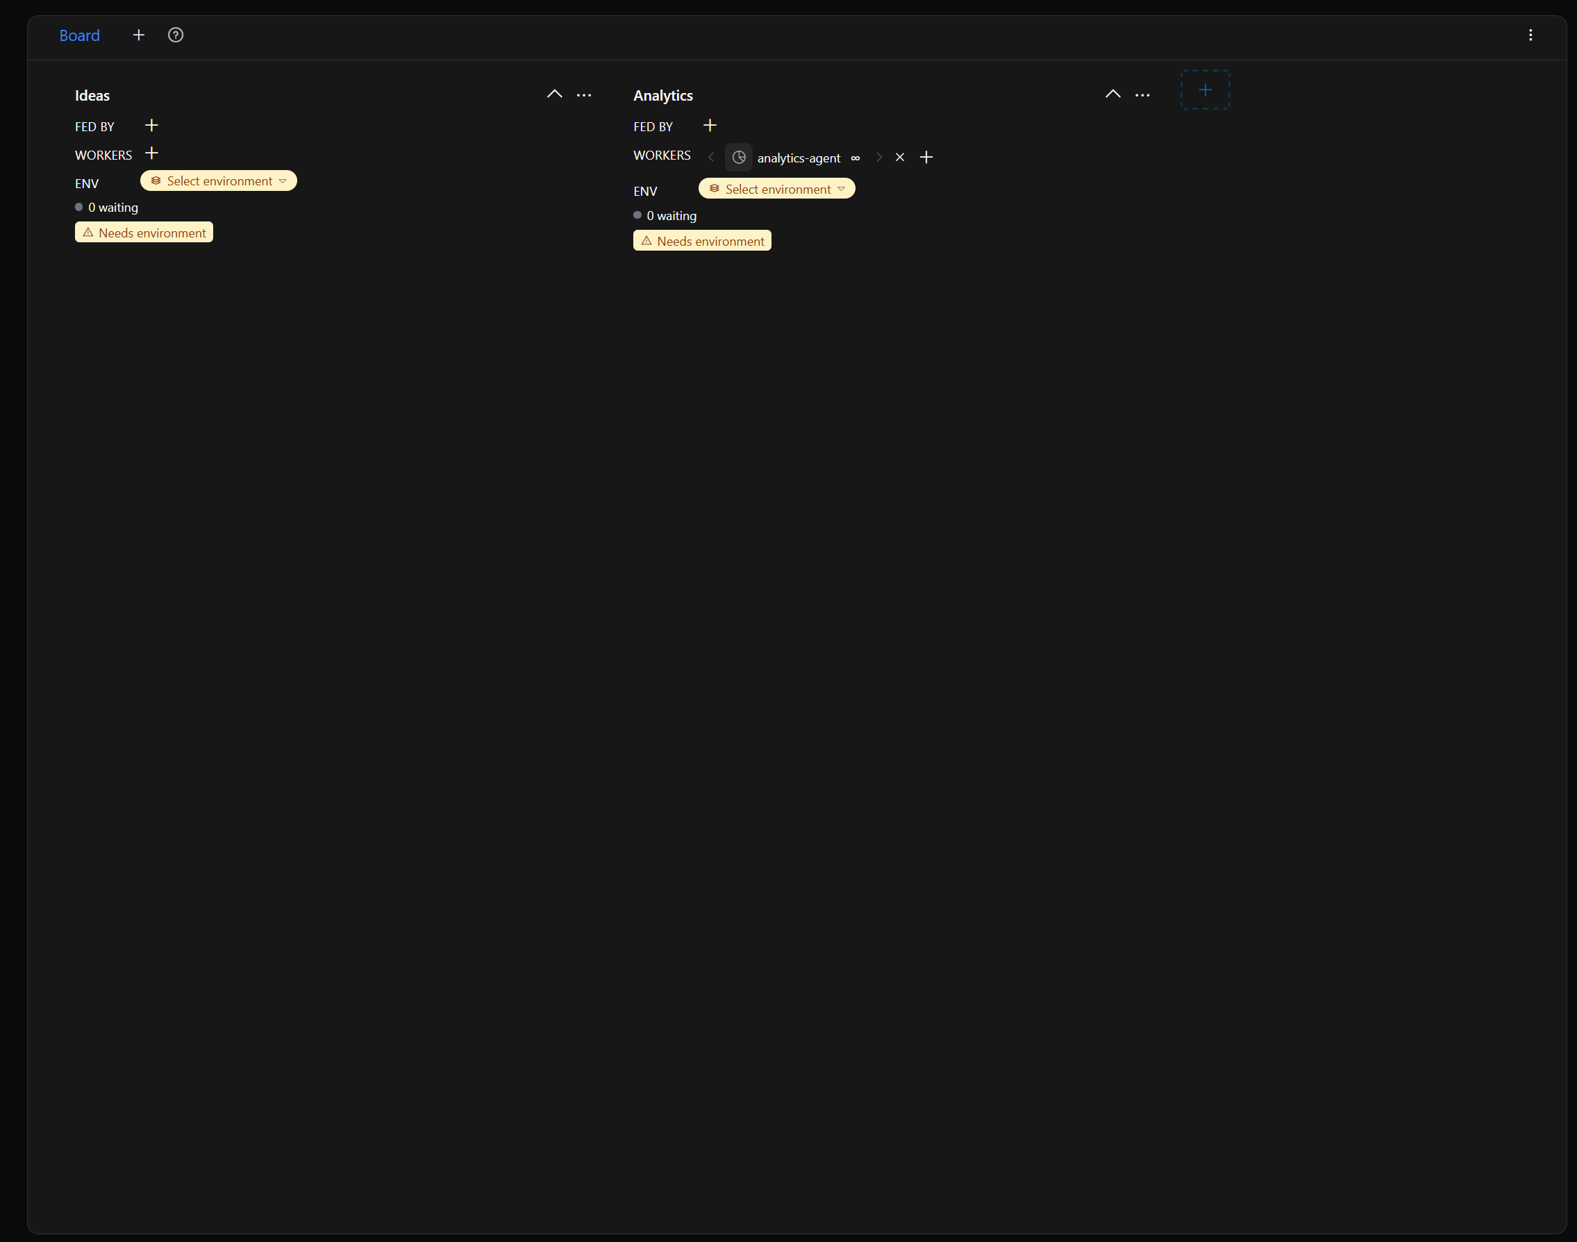The width and height of the screenshot is (1577, 1242).
Task: Collapse the Analytics column
Action: [x=1113, y=94]
